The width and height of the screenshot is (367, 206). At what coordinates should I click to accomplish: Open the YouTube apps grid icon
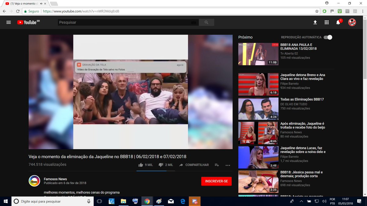[x=327, y=22]
